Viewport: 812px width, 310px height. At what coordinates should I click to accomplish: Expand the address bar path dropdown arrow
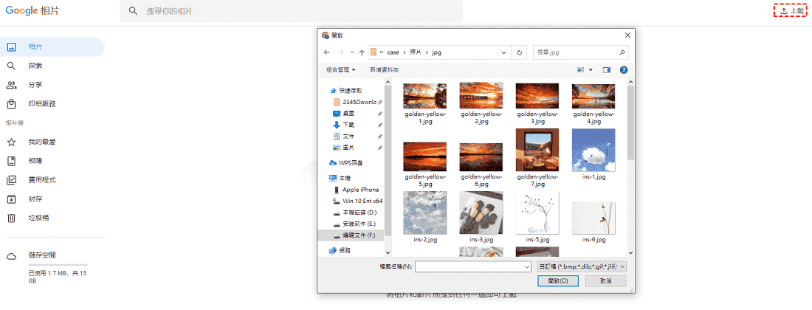pos(503,52)
